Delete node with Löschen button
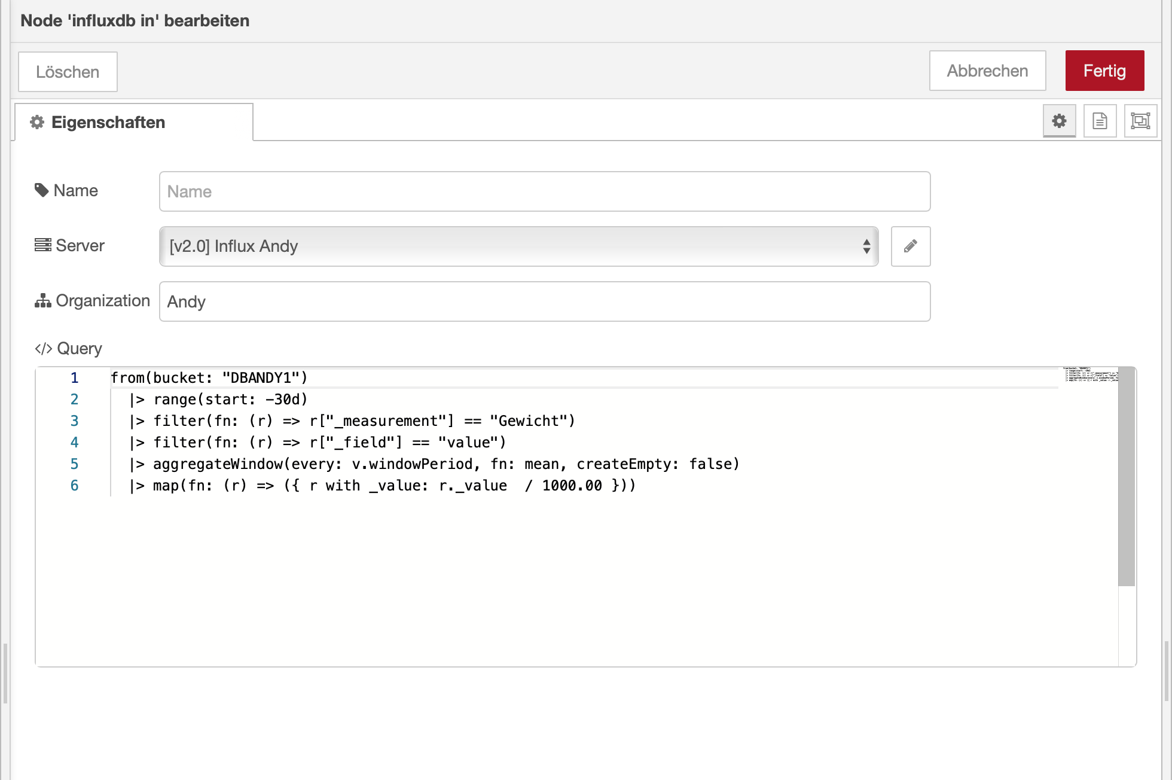Image resolution: width=1172 pixels, height=780 pixels. coord(68,72)
